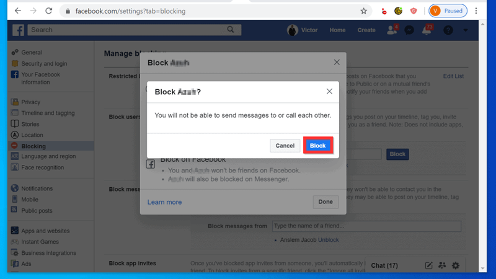Close the 'Block ?' confirmation dialog with X
The image size is (496, 279).
[x=329, y=91]
